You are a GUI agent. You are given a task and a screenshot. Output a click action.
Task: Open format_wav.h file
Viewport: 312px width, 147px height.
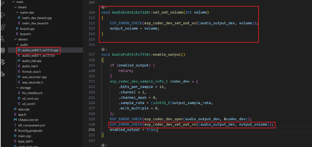pyautogui.click(x=31, y=71)
